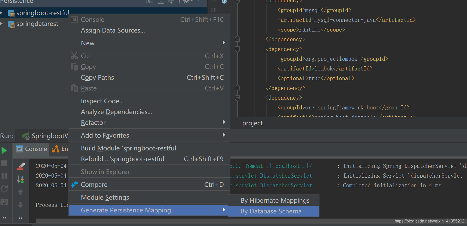The height and width of the screenshot is (226, 467).
Task: Click the Initializing Spring DispatcherServlet log line
Action: [x=405, y=166]
